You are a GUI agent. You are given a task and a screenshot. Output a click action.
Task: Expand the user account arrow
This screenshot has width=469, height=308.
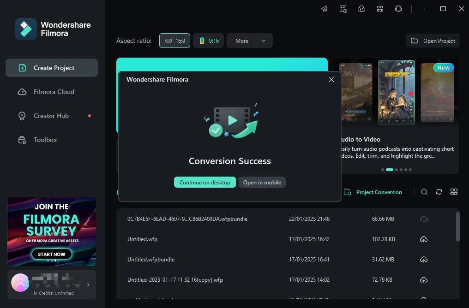tap(88, 284)
